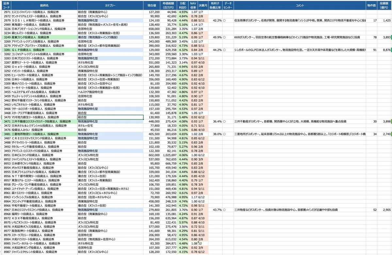392x255 pixels.
Task: Select the current price 658,000 cell
Action: pyautogui.click(x=152, y=29)
